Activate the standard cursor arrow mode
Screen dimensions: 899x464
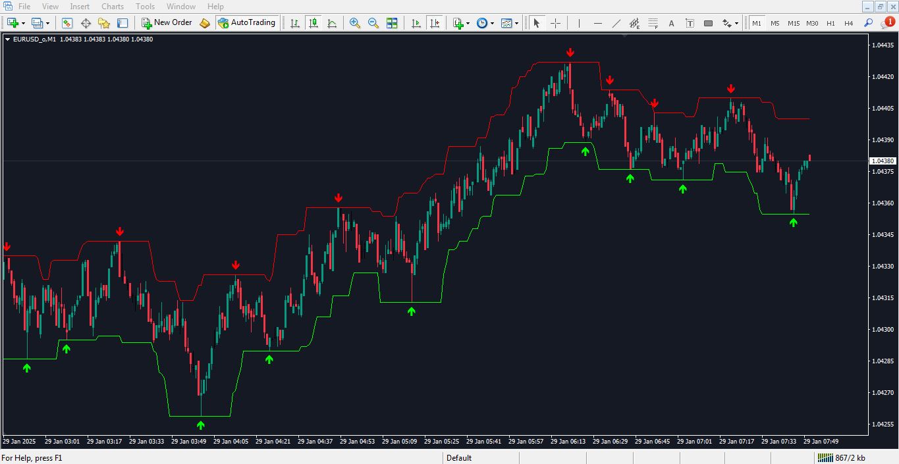pyautogui.click(x=537, y=23)
